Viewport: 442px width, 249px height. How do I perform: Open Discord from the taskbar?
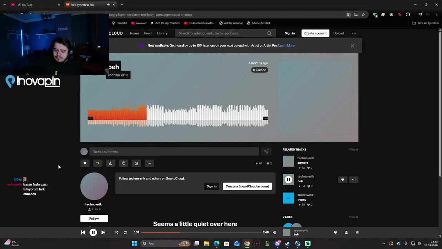pos(277,243)
